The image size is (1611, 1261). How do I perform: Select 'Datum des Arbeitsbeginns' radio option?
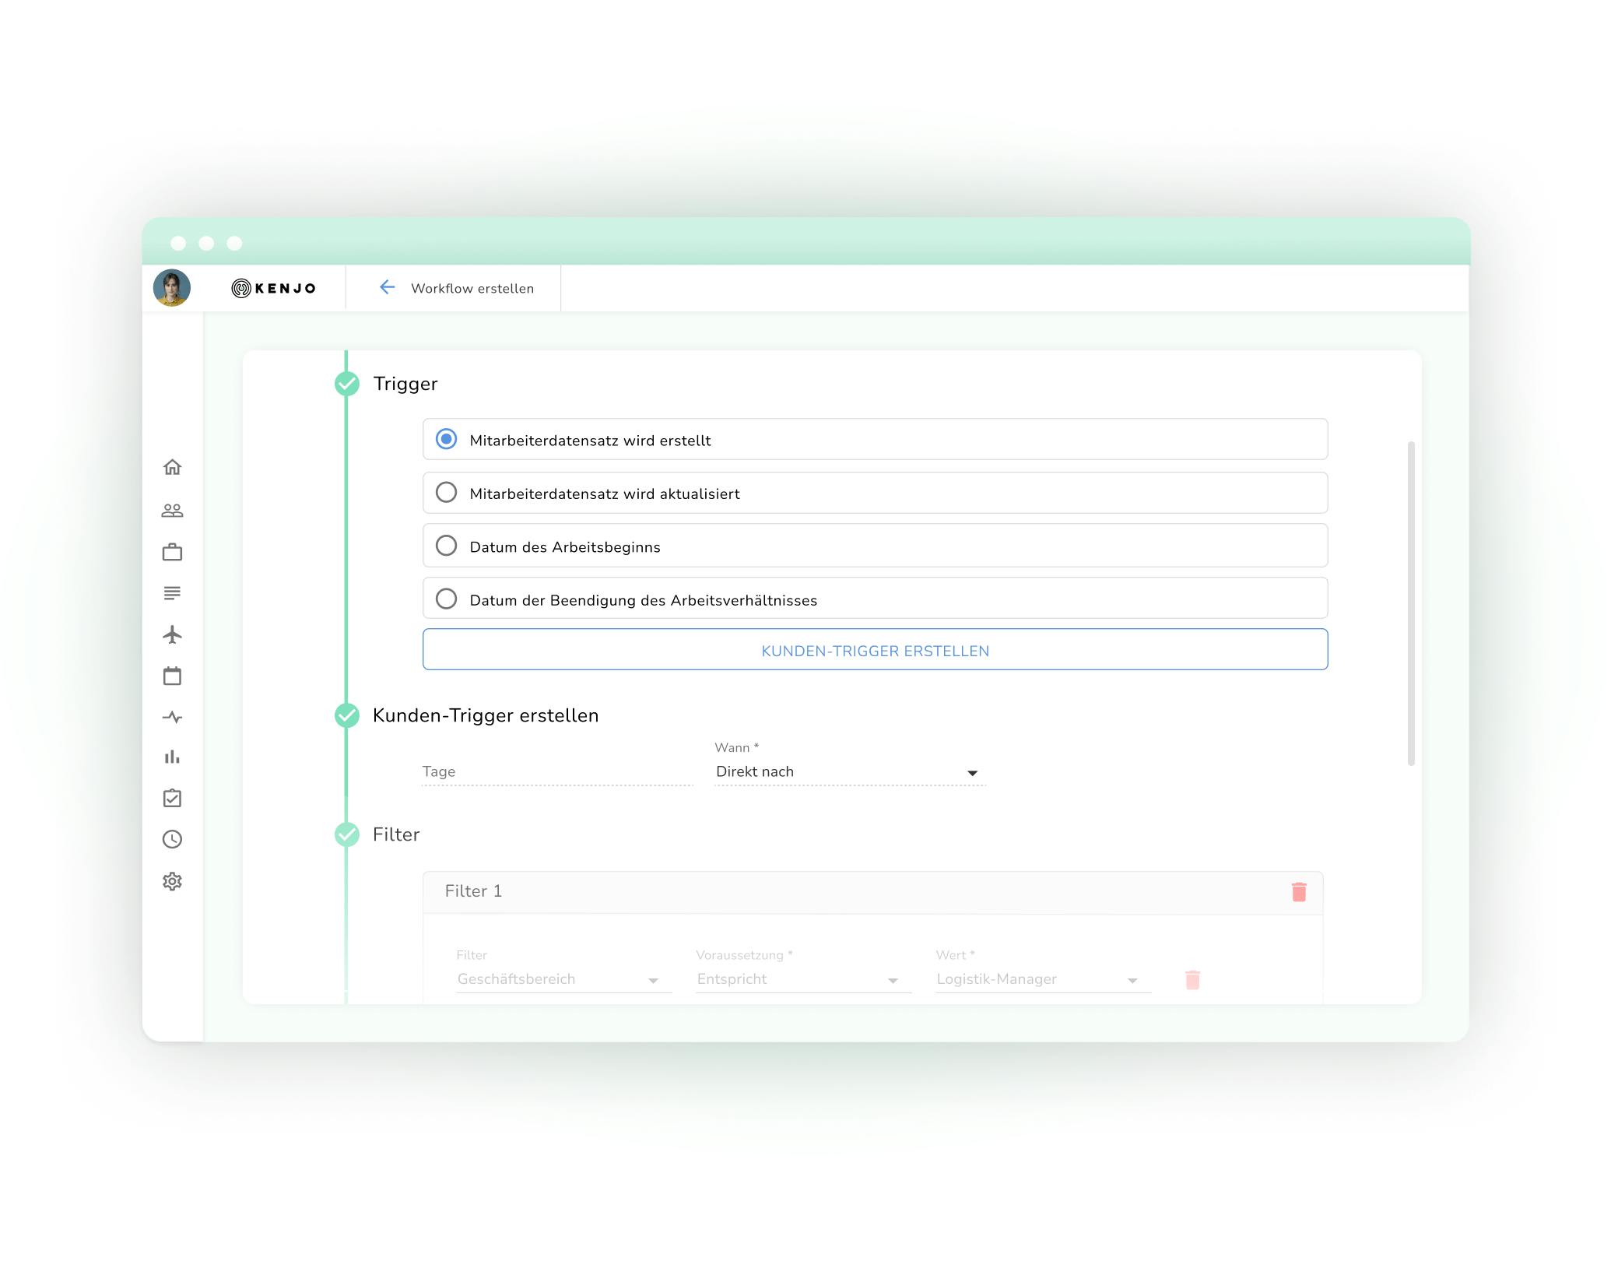tap(446, 546)
